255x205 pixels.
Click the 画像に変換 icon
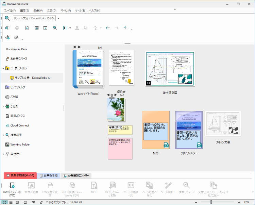point(31,185)
